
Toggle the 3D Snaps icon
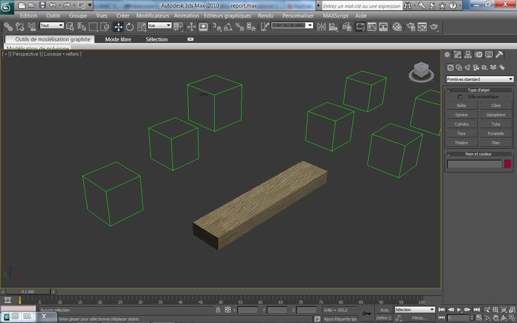[x=217, y=27]
